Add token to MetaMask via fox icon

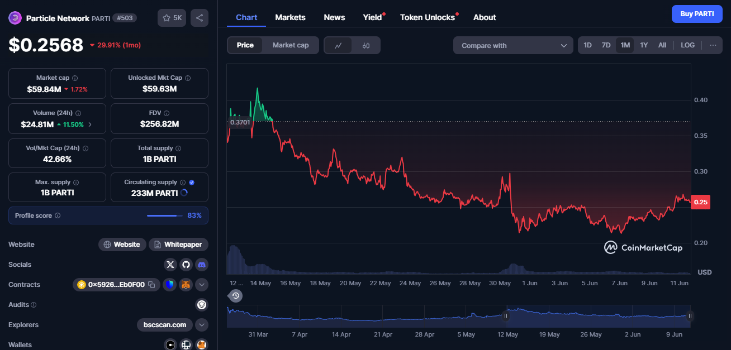(x=186, y=285)
